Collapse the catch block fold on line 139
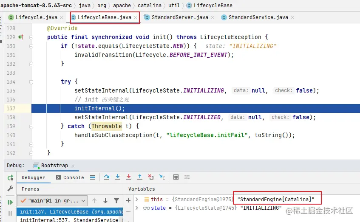 click(x=31, y=126)
